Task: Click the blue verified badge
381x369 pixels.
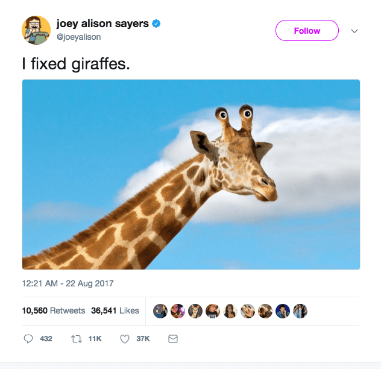Action: [156, 24]
